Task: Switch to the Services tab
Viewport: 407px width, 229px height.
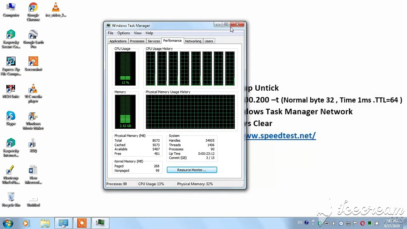Action: (x=154, y=41)
